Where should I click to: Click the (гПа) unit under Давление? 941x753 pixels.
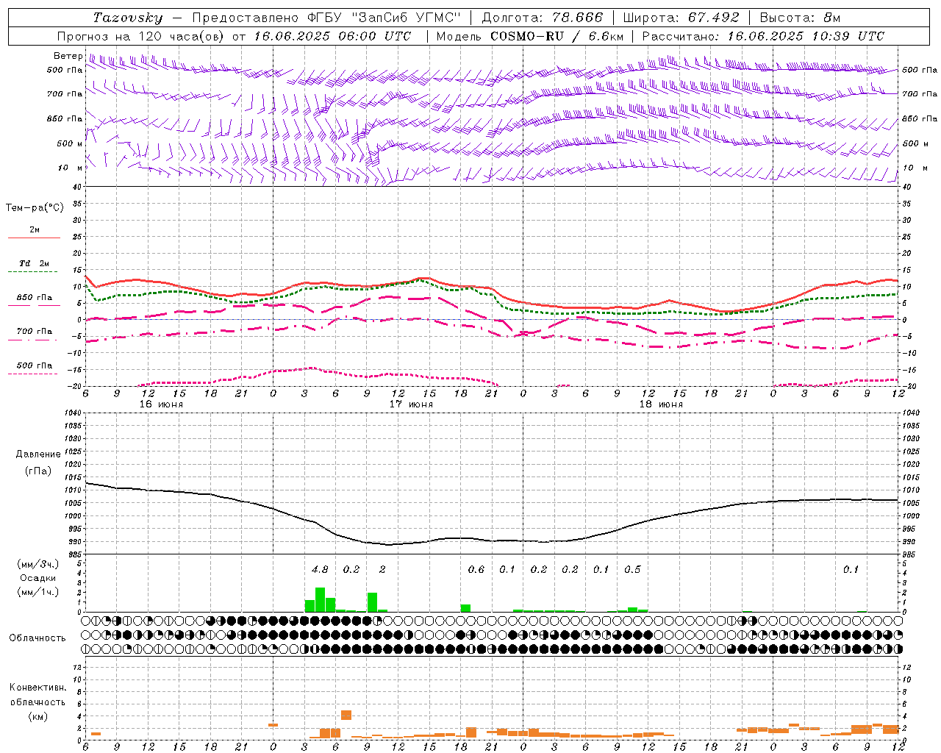click(38, 471)
